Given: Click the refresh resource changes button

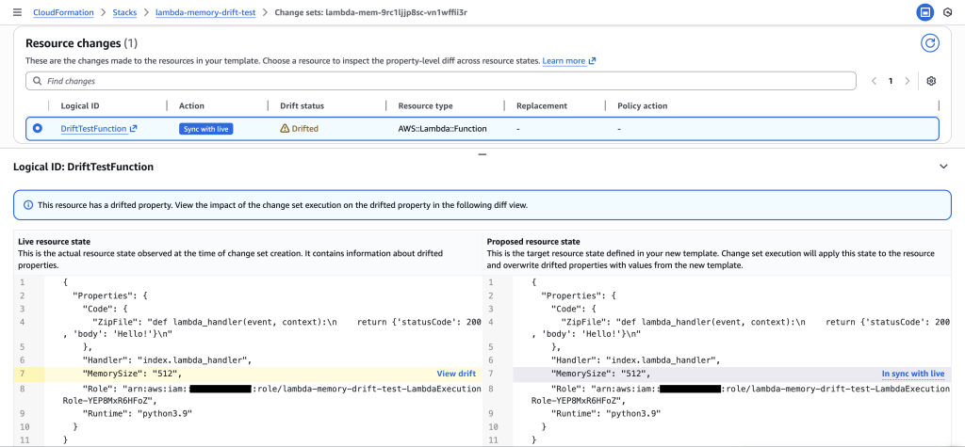Looking at the screenshot, I should (x=930, y=43).
